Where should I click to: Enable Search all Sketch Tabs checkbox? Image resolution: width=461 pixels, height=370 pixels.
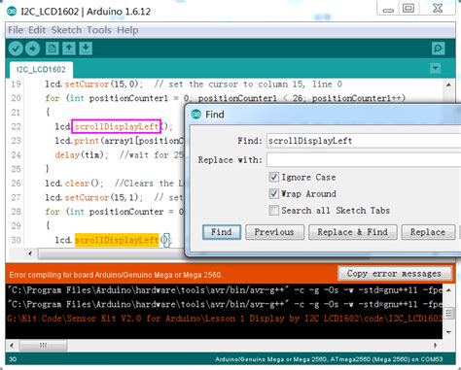[x=274, y=210]
